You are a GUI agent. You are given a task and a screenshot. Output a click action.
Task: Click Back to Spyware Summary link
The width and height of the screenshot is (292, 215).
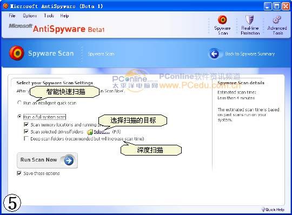(250, 54)
